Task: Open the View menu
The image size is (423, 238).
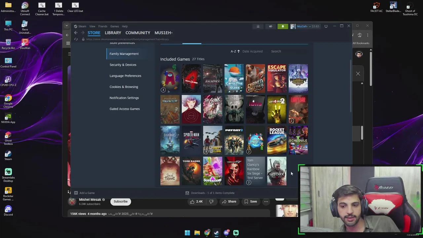Action: pyautogui.click(x=92, y=26)
